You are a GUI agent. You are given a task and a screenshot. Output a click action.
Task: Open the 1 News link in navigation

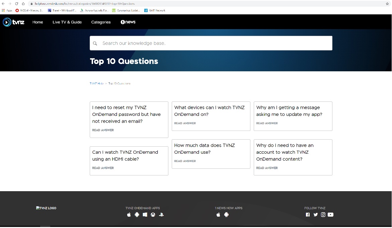click(x=128, y=22)
